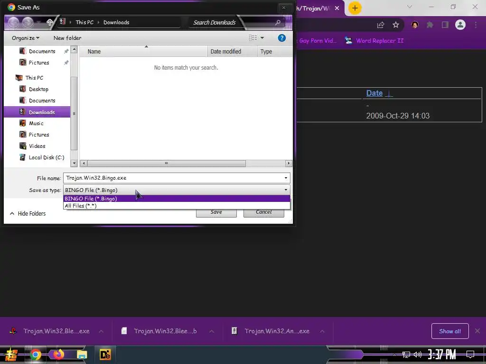Select This PC in navigation tree
486x364 pixels.
(x=34, y=78)
